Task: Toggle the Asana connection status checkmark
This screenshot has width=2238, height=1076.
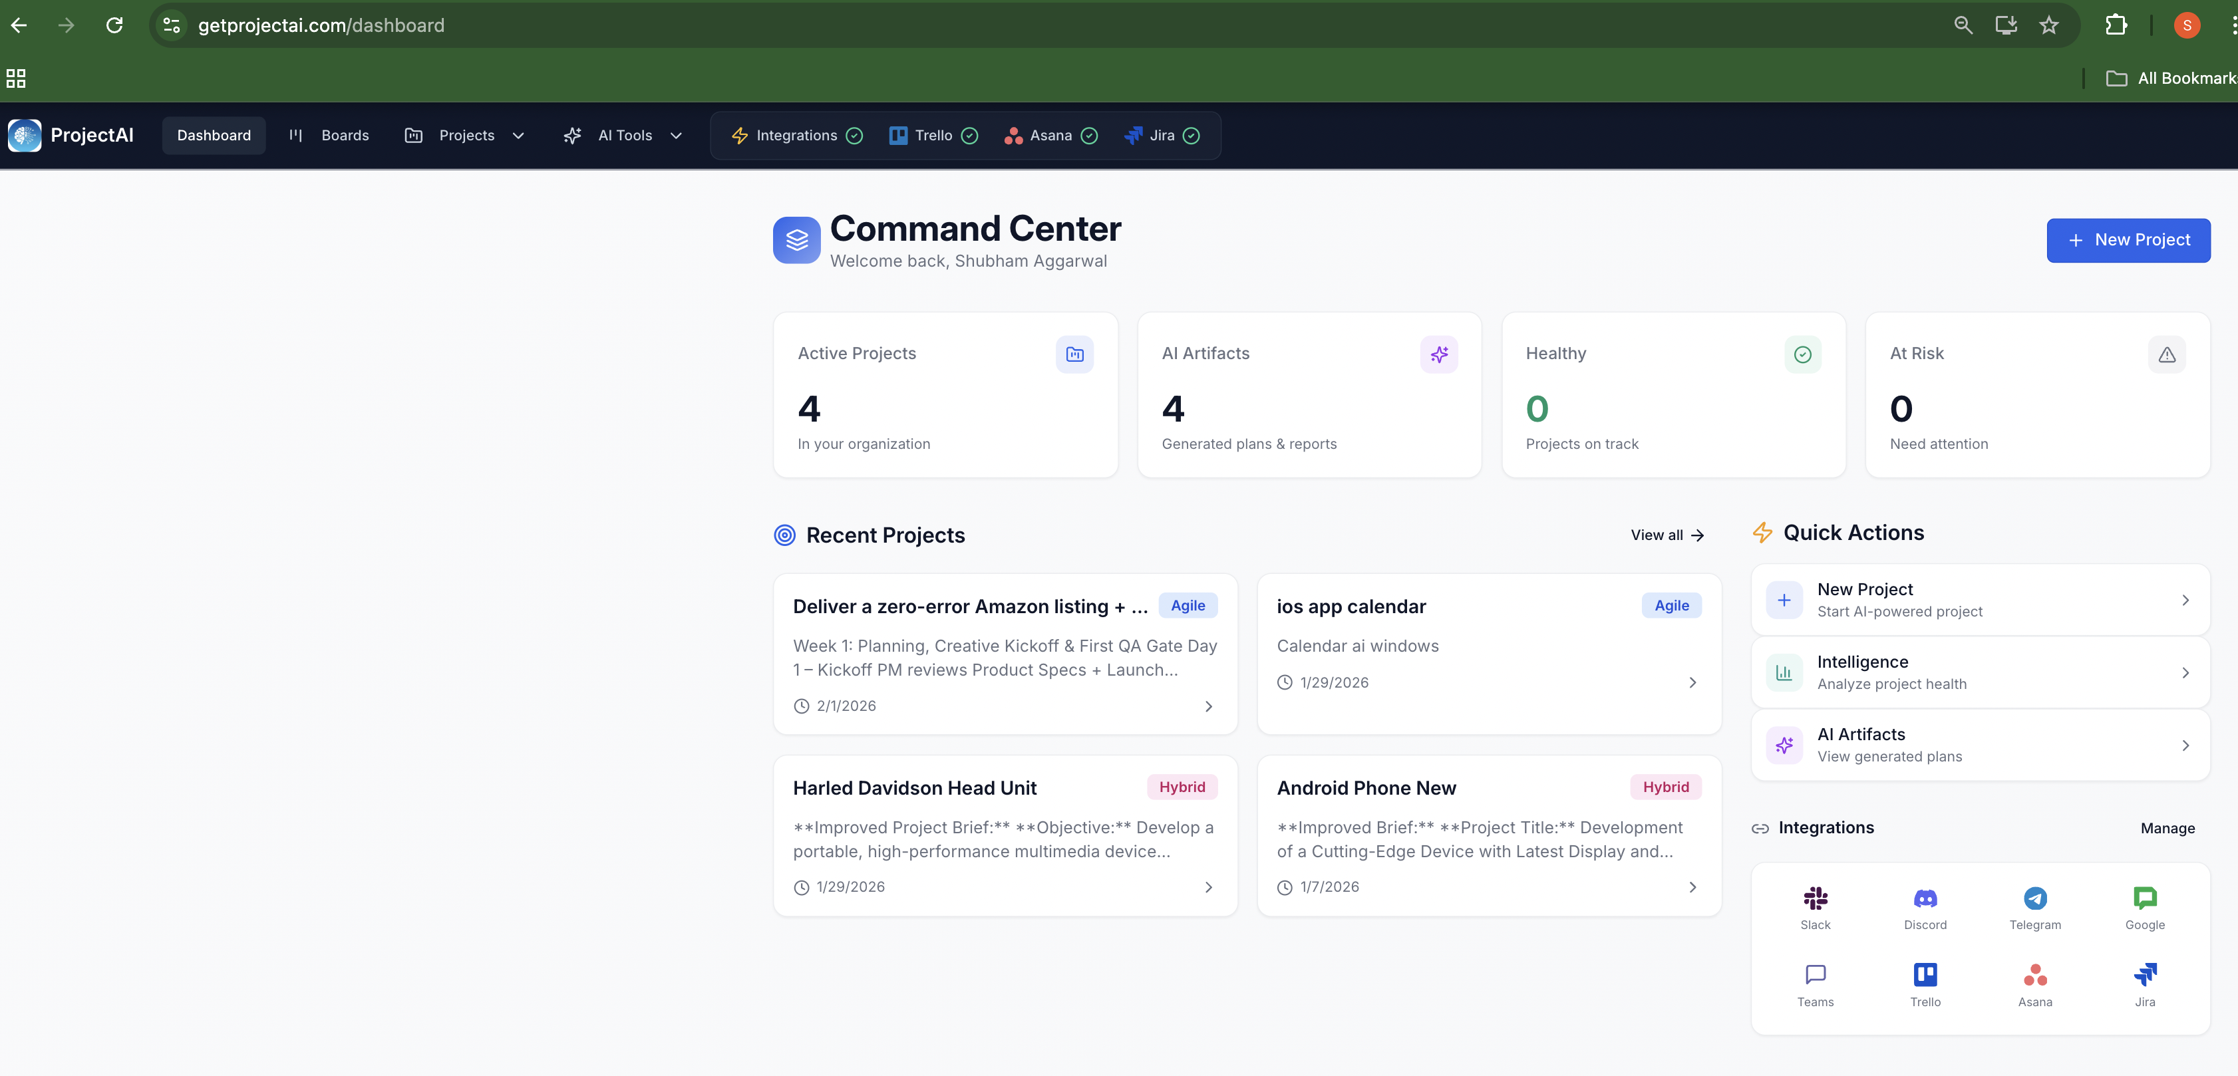Action: pos(1090,136)
